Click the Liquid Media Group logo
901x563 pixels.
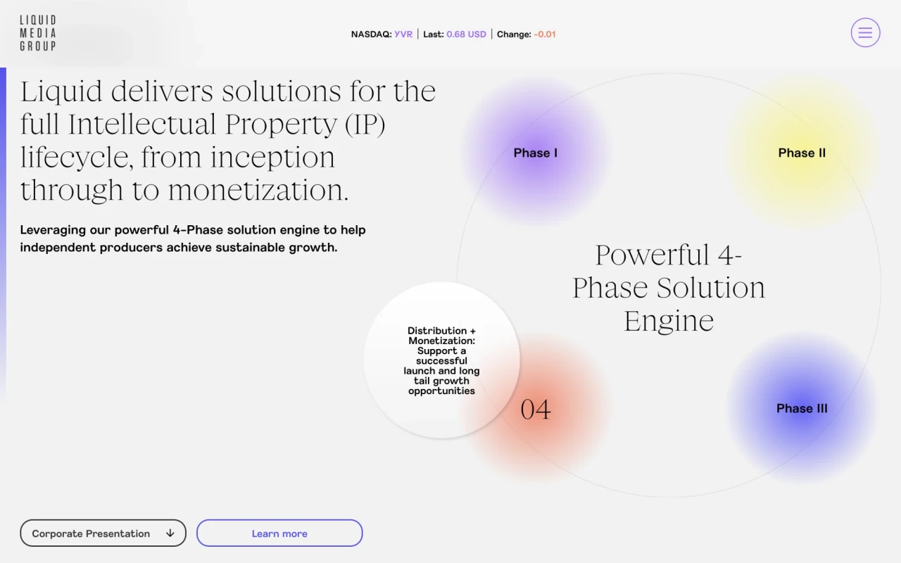point(38,33)
